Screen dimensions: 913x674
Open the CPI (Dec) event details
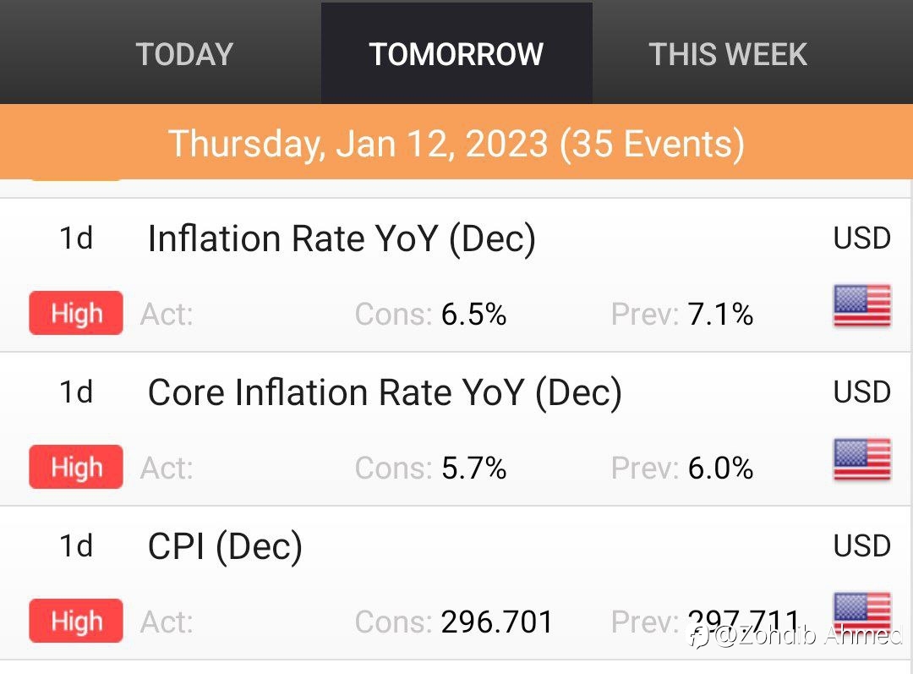(x=225, y=546)
